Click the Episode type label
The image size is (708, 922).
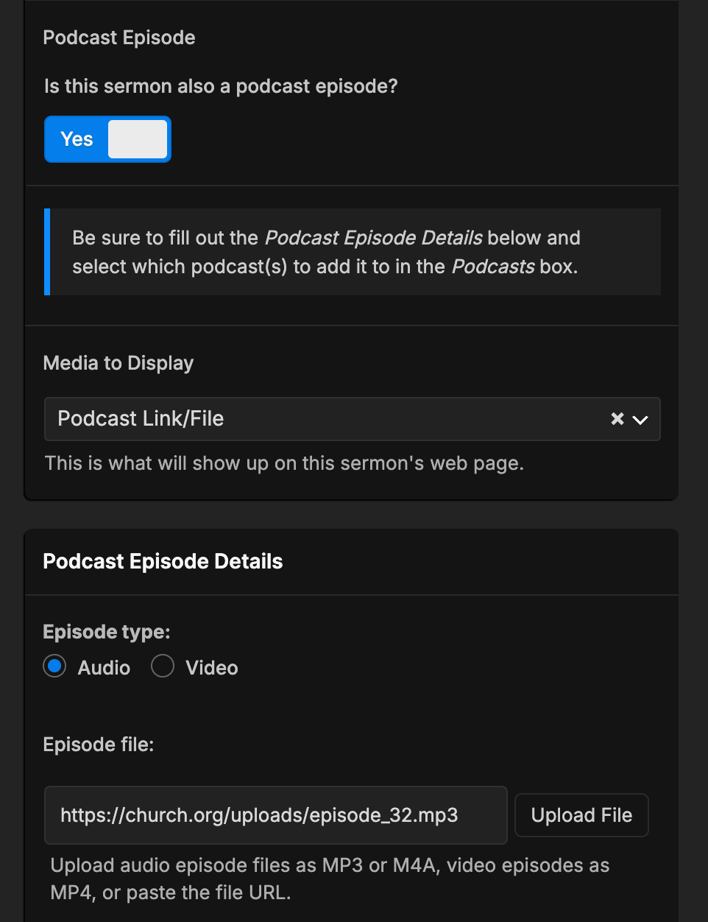coord(107,632)
